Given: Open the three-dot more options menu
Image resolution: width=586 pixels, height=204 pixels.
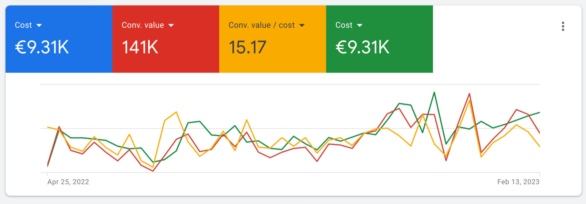Looking at the screenshot, I should [563, 26].
